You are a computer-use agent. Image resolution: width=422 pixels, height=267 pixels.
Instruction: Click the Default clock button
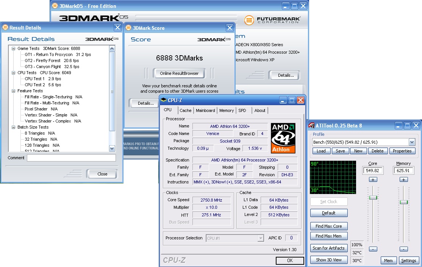tap(328, 213)
